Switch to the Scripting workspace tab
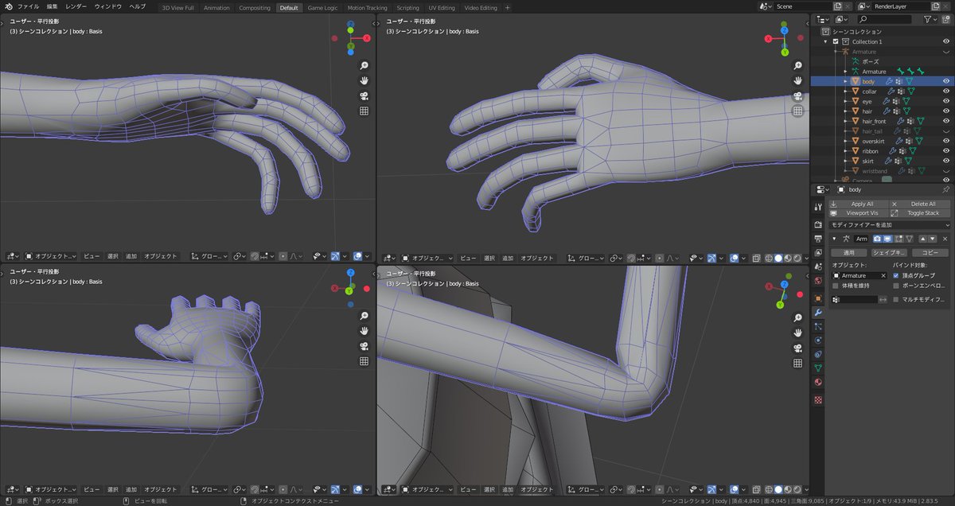 (x=407, y=7)
